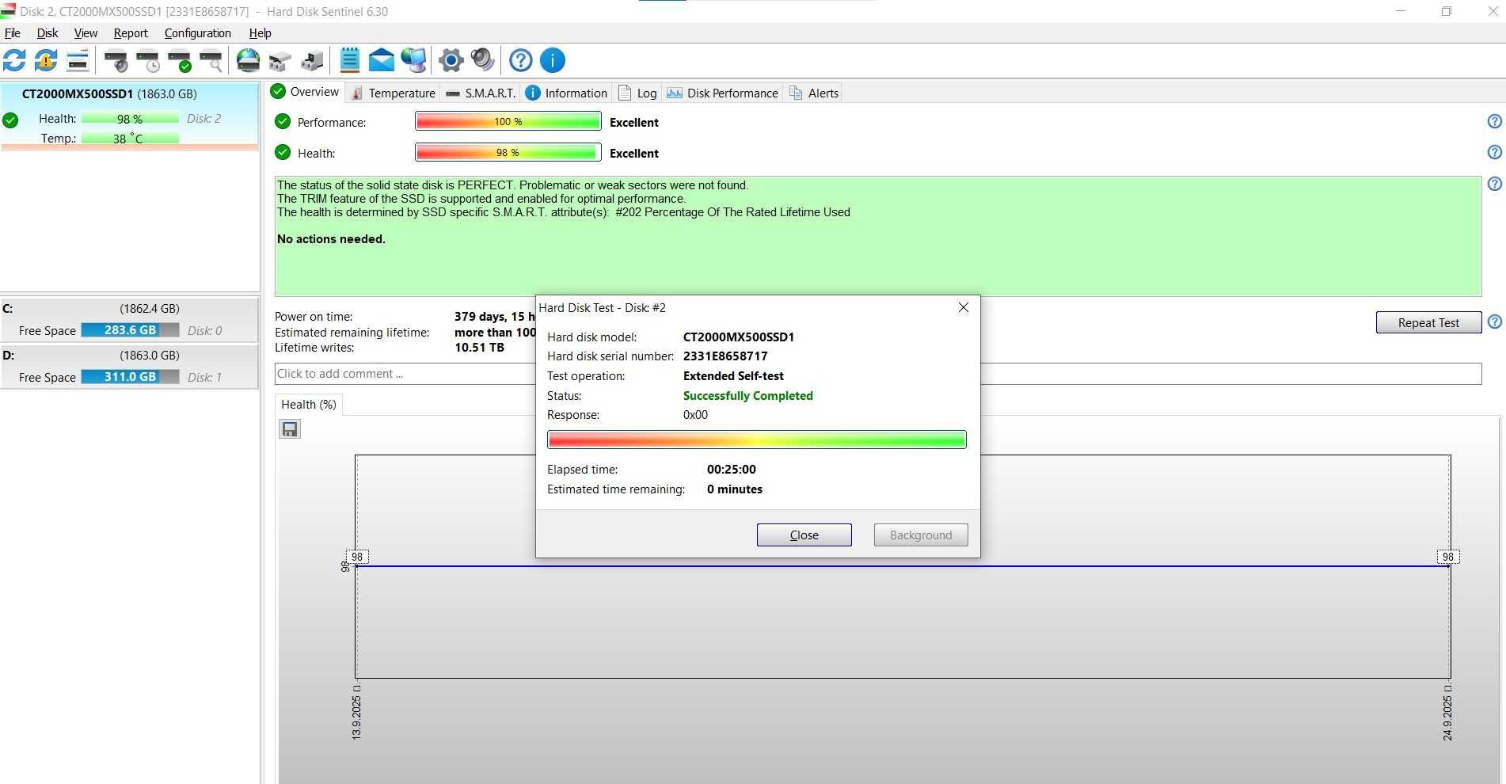Switch to the Information tab
Screen dimensions: 1506x784
click(567, 93)
